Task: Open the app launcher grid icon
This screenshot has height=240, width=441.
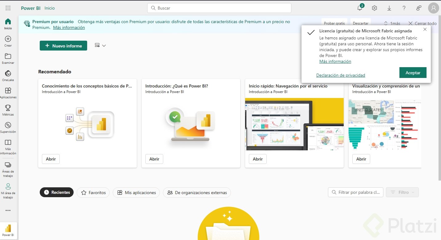Action: 8,8
